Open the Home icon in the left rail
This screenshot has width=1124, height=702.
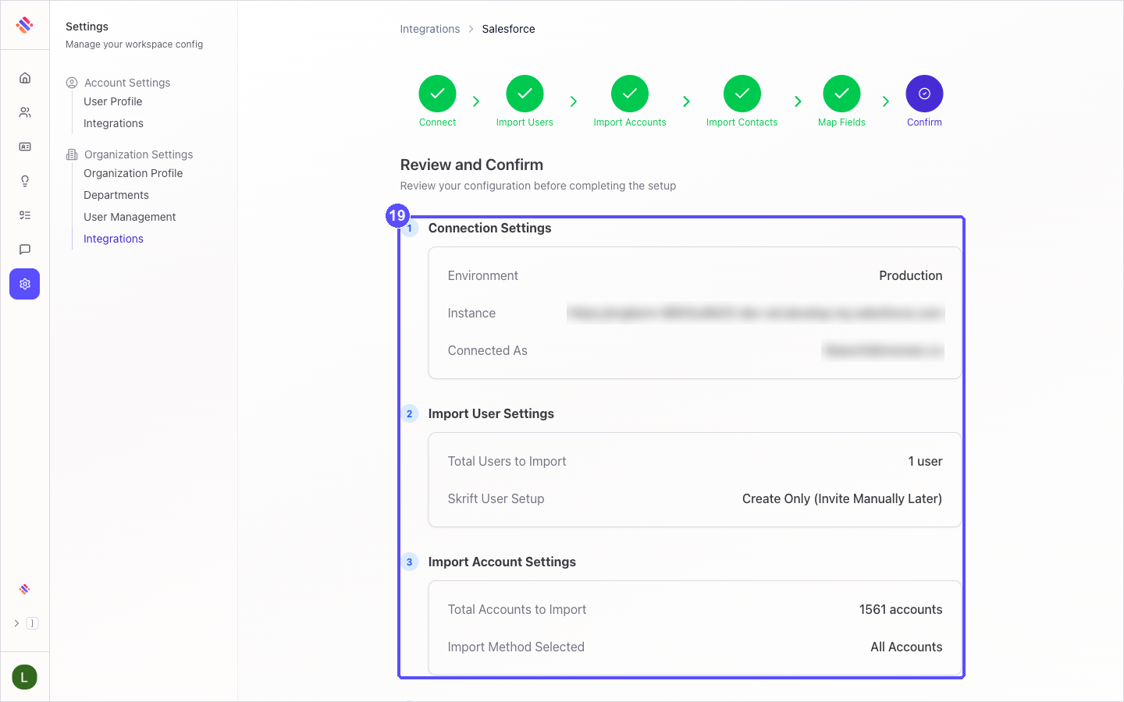tap(25, 78)
